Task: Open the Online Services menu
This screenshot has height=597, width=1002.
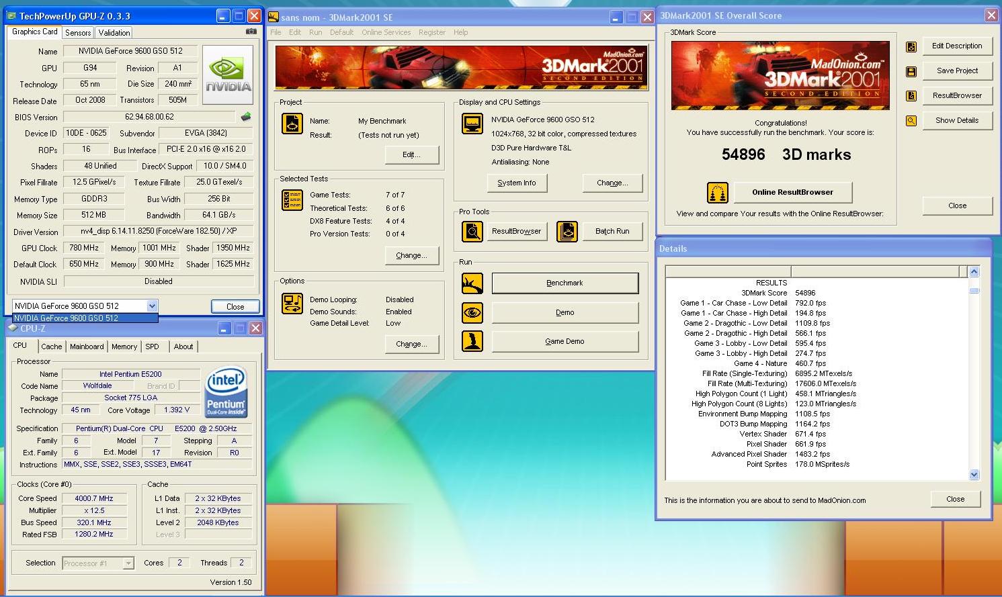Action: click(x=386, y=32)
